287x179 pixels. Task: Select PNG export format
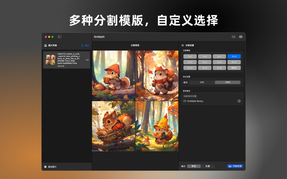(x=227, y=82)
